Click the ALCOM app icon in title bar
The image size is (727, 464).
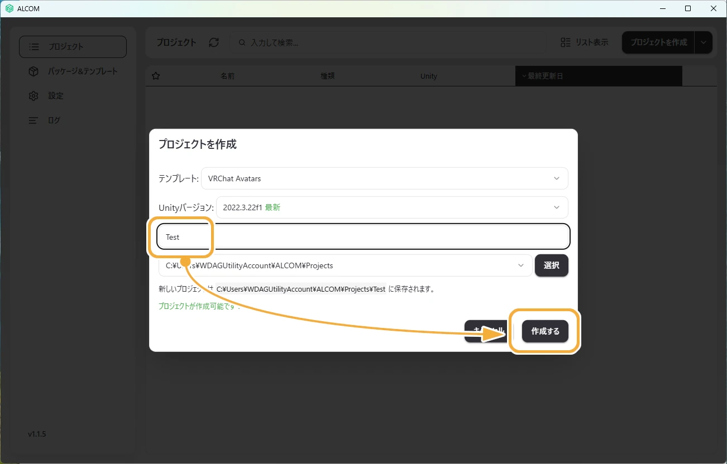coord(9,8)
